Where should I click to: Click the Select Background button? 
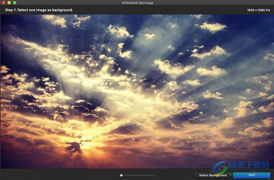click(213, 175)
